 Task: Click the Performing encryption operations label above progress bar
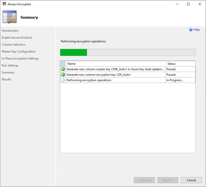click(x=83, y=41)
